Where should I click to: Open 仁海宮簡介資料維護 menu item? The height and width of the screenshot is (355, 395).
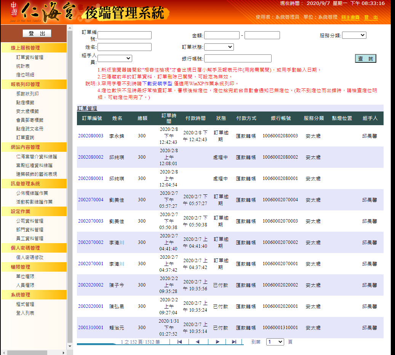pyautogui.click(x=37, y=157)
